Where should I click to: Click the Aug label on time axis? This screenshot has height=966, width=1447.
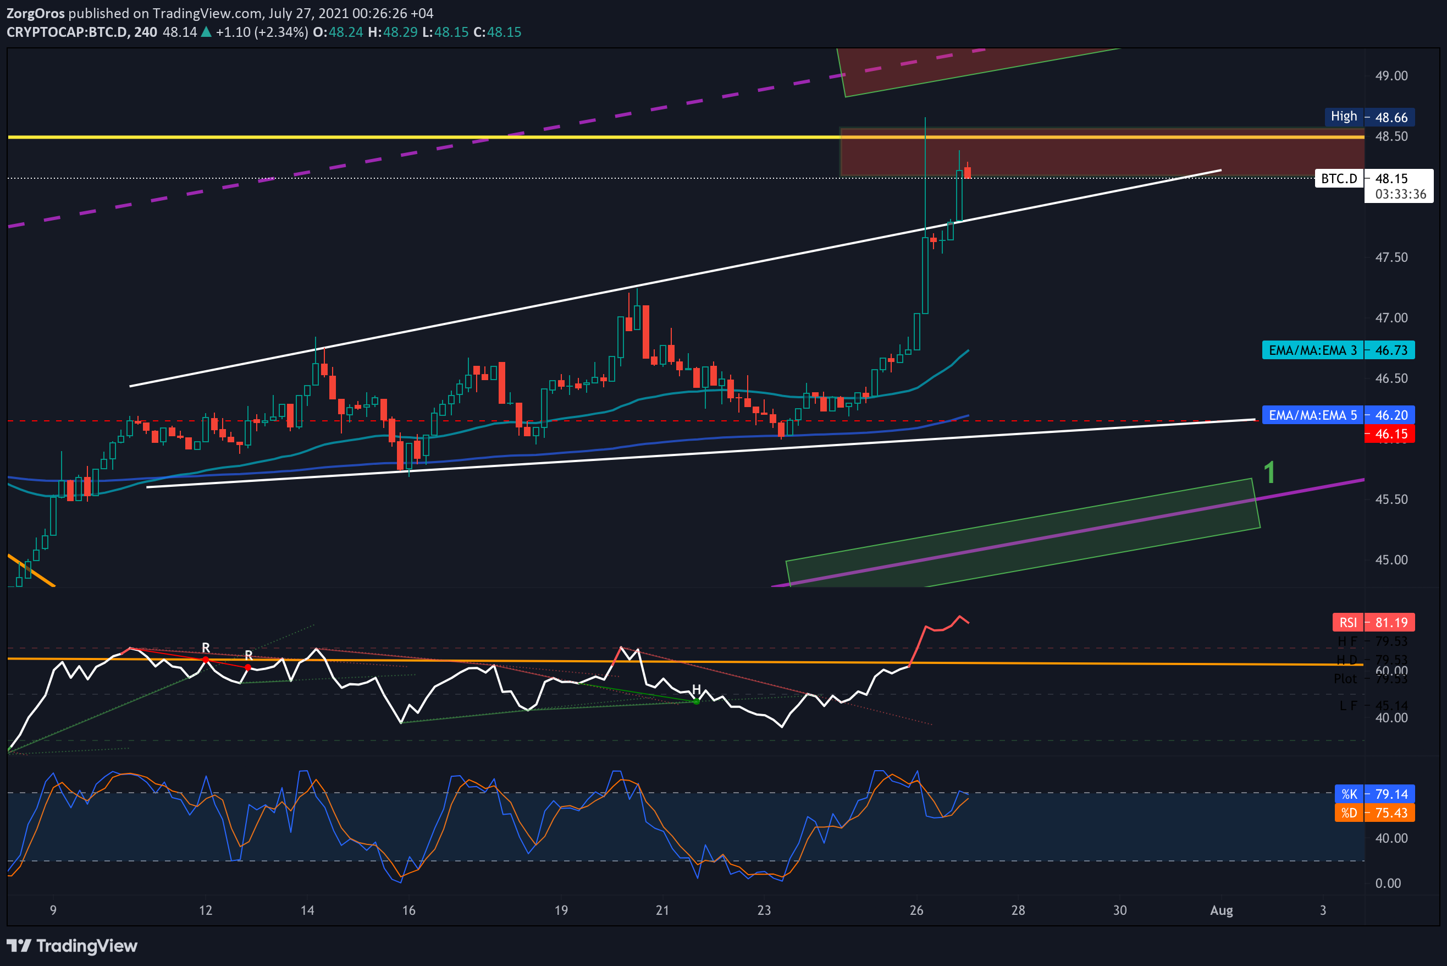click(x=1222, y=910)
